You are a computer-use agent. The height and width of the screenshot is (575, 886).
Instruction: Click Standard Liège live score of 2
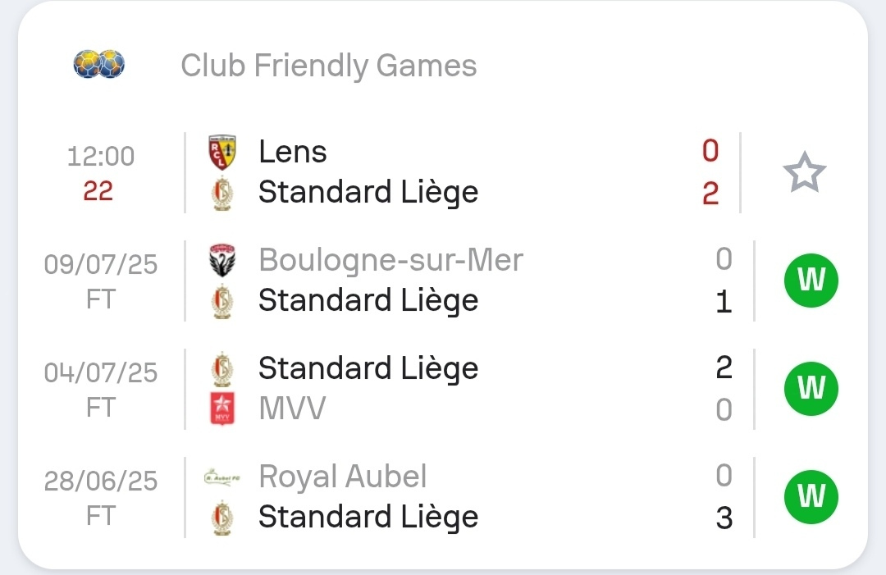[710, 194]
